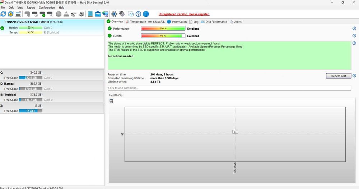Click the refresh icon with warning badge
Viewport: 359px width, 189px height.
coord(10,14)
